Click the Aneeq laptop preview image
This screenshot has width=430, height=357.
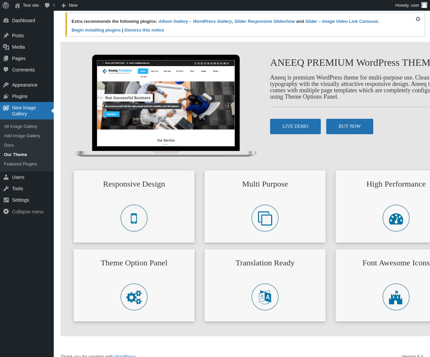[x=166, y=106]
